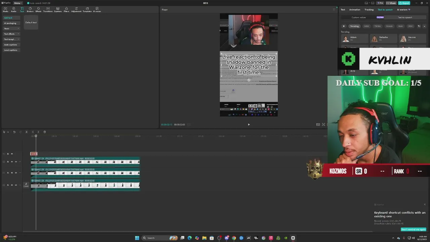
Task: Click the Cover edit button on main track
Action: pyautogui.click(x=26, y=185)
